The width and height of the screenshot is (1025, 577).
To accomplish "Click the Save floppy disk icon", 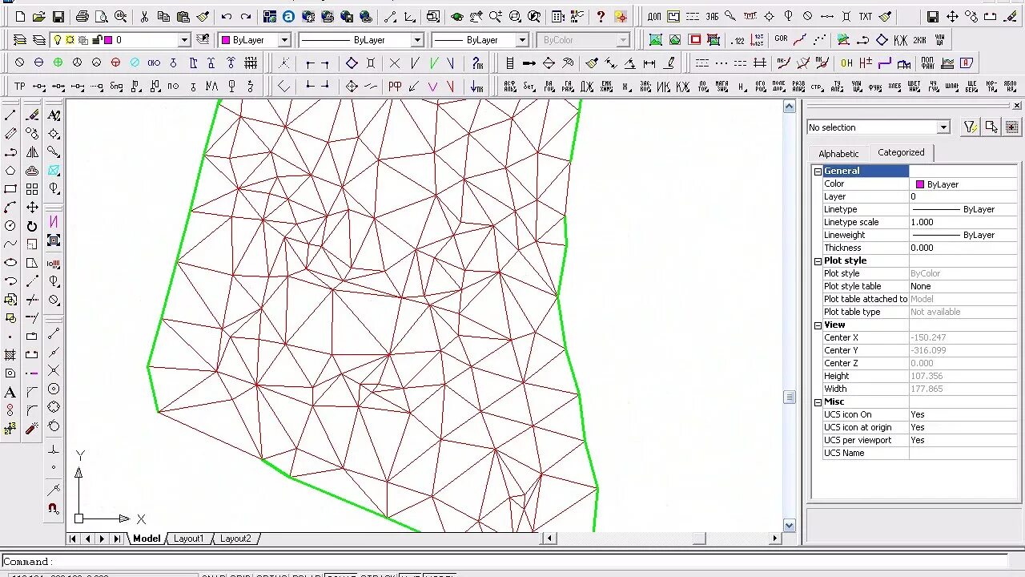I will click(x=58, y=17).
